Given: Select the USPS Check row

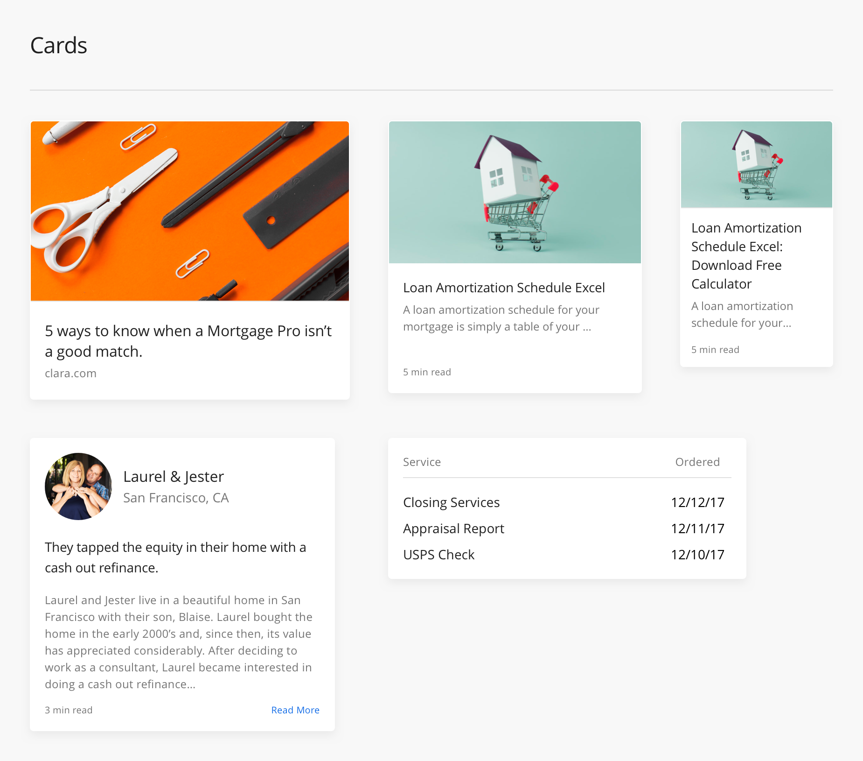Looking at the screenshot, I should click(x=567, y=555).
